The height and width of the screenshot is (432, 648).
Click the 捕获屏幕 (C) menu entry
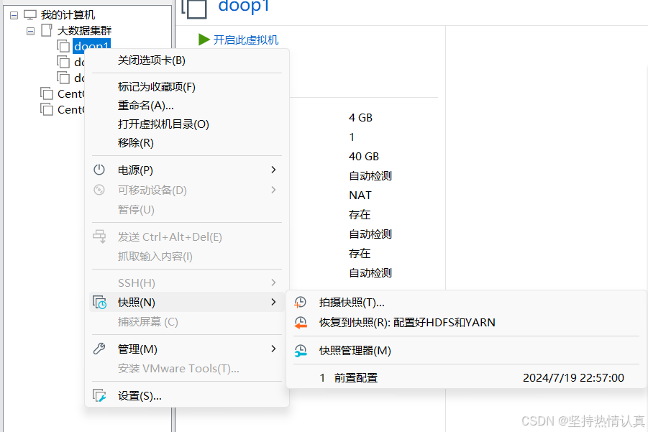[x=187, y=322]
